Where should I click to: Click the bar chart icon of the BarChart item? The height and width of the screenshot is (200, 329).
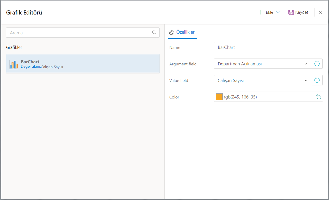[13, 65]
